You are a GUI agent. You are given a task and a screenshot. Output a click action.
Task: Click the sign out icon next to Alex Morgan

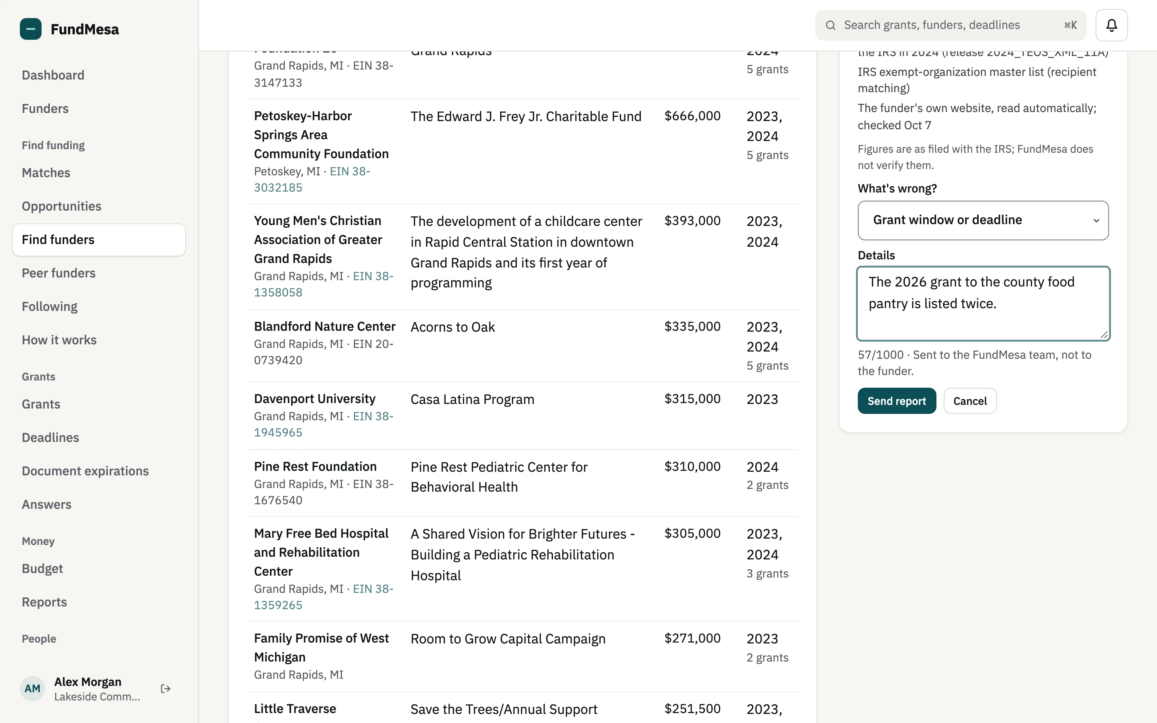point(166,689)
